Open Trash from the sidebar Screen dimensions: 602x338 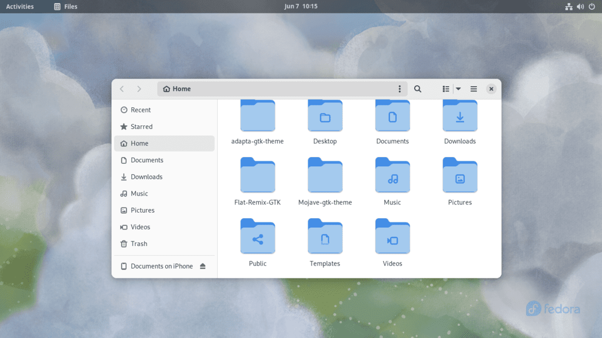click(x=138, y=243)
